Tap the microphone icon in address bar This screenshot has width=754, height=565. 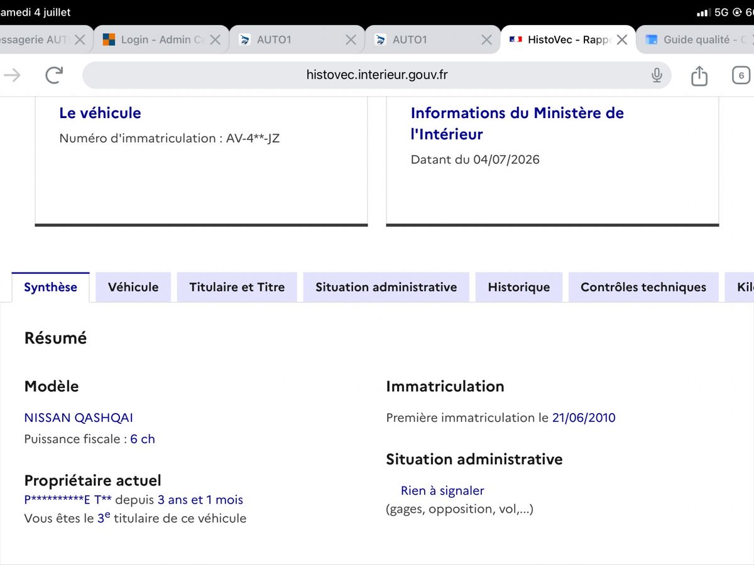coord(657,75)
